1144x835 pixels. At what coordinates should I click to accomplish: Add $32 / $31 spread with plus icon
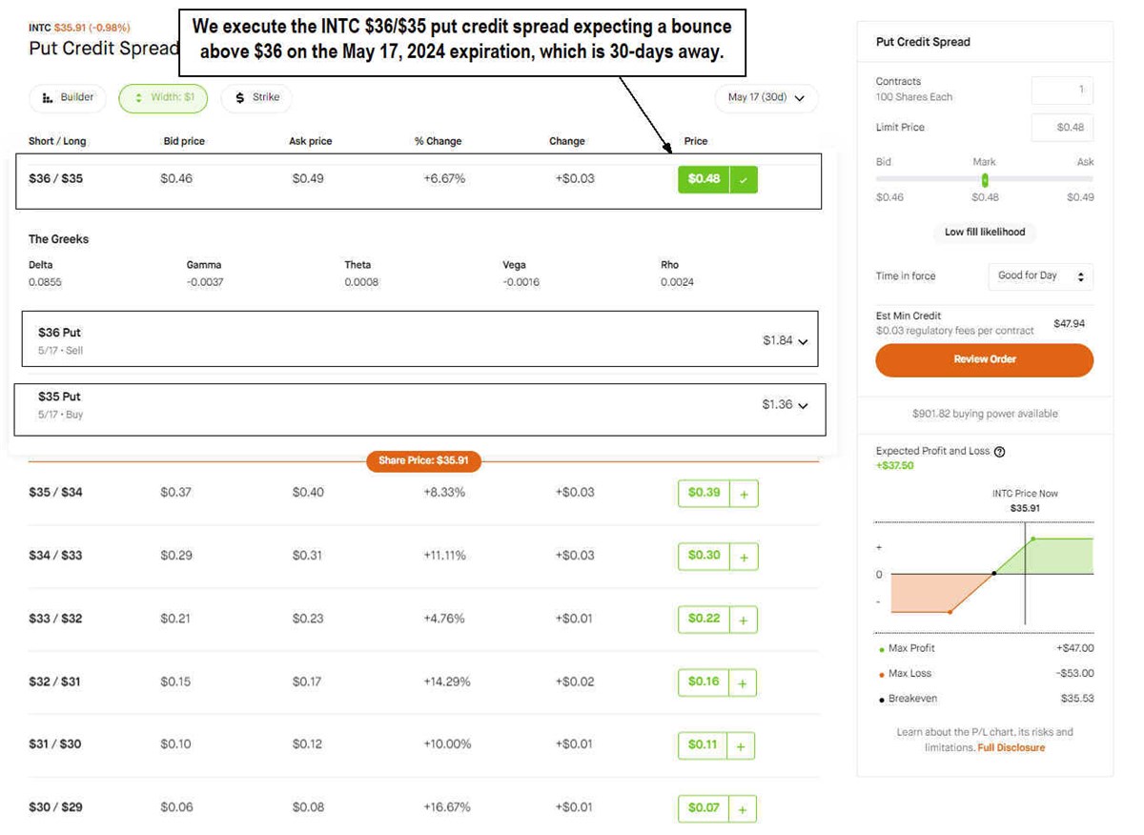(x=744, y=682)
